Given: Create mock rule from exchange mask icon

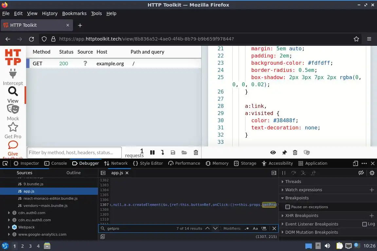Looking at the screenshot, I should (307, 153).
